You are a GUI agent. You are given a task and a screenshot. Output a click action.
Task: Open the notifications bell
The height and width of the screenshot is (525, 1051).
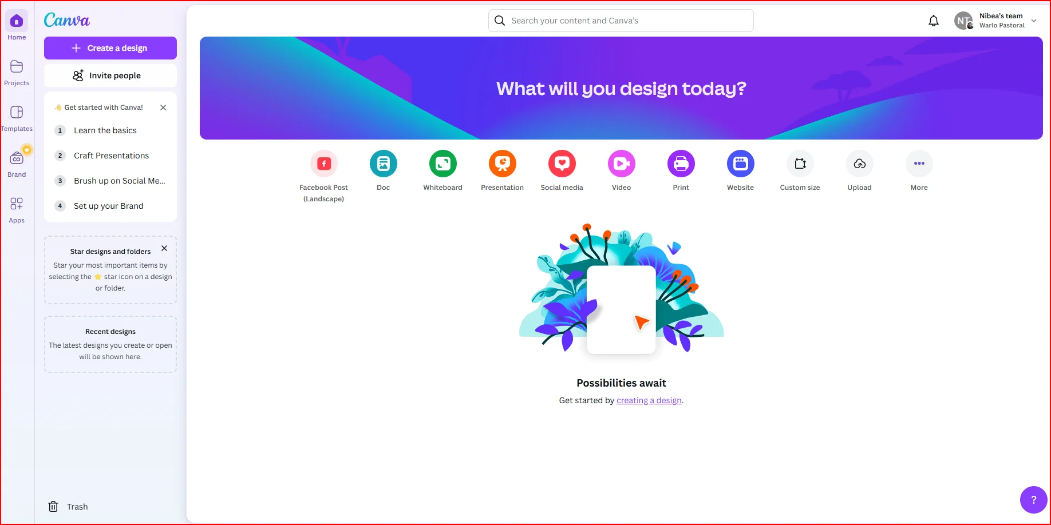(934, 21)
